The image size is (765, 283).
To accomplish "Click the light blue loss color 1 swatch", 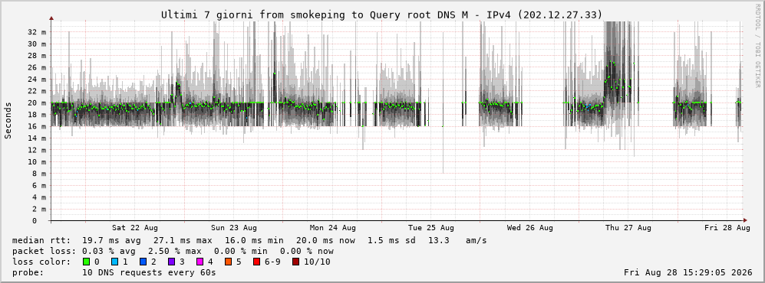I will [x=115, y=262].
